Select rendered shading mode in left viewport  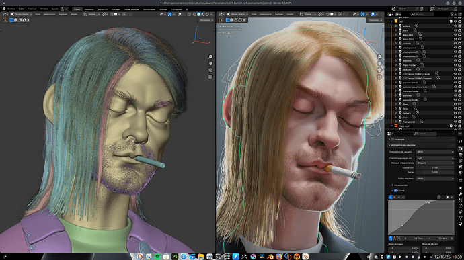(x=207, y=14)
